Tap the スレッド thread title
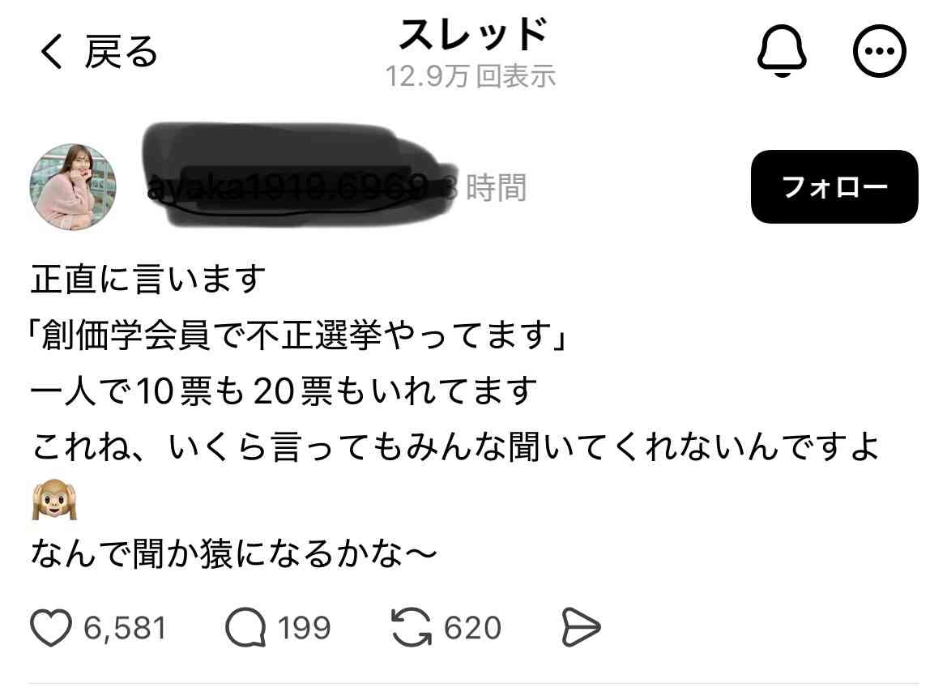 473,34
